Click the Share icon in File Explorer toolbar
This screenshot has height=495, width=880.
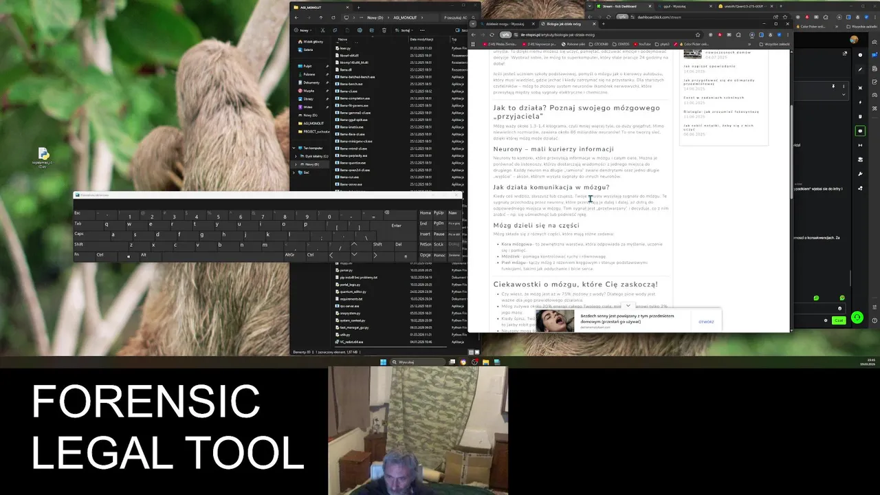click(x=372, y=30)
